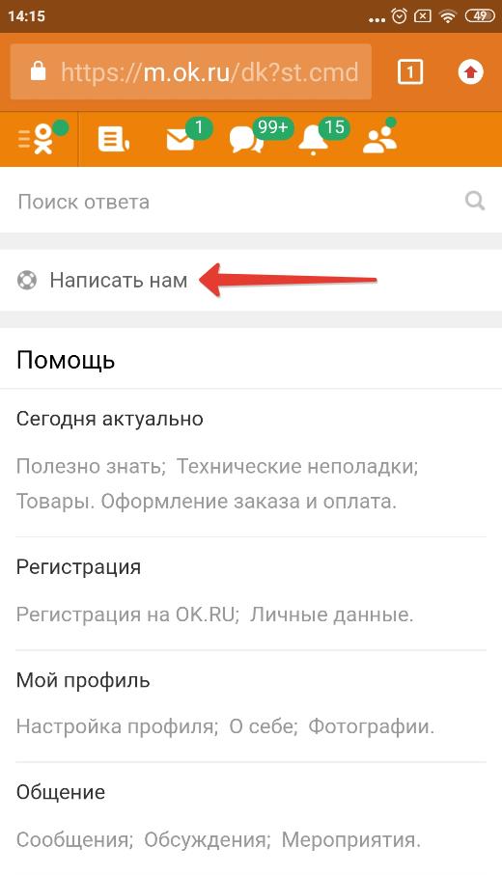The width and height of the screenshot is (502, 875).
Task: Open the Регистрация help section
Action: tap(251, 593)
